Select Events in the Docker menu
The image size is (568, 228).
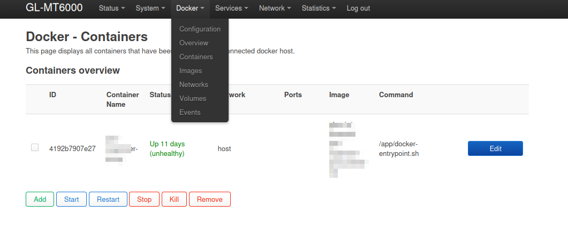click(x=190, y=112)
